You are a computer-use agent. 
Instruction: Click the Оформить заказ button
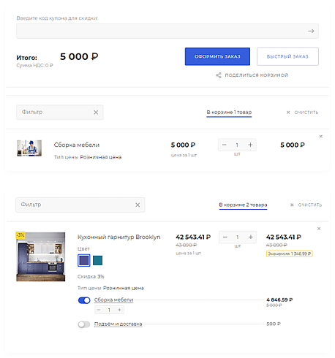click(217, 56)
